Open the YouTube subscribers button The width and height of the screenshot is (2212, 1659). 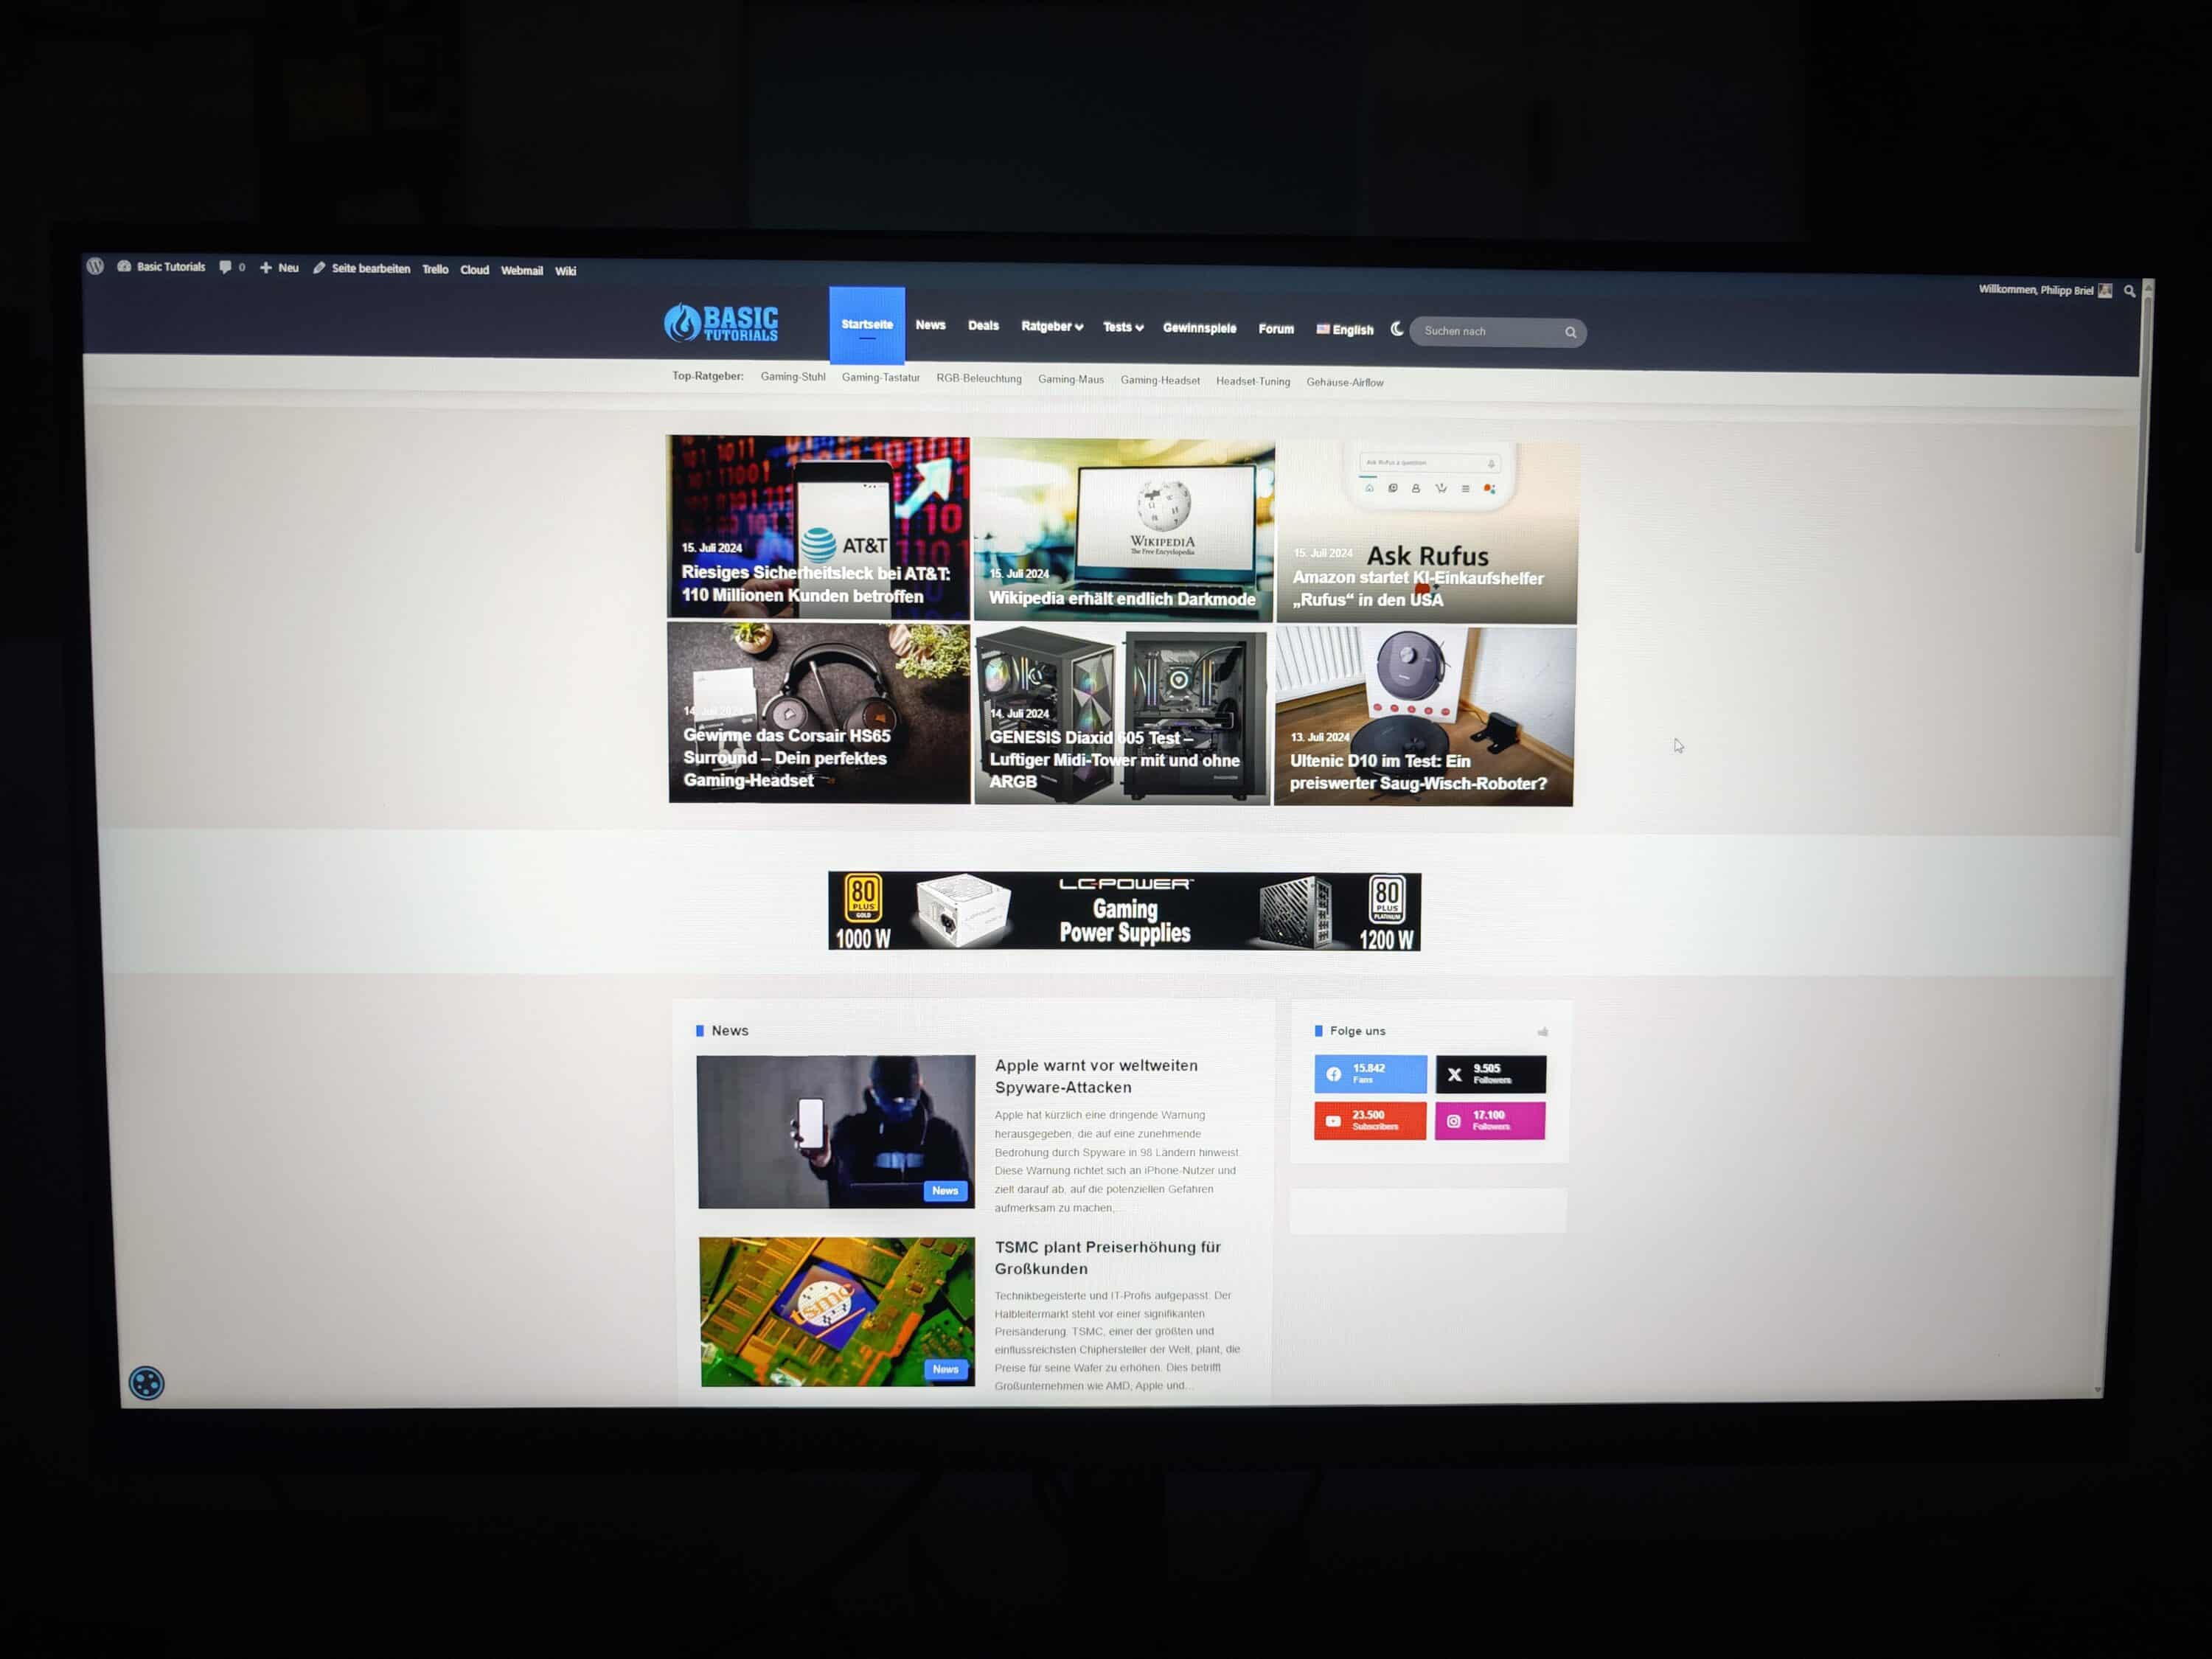coord(1369,1121)
